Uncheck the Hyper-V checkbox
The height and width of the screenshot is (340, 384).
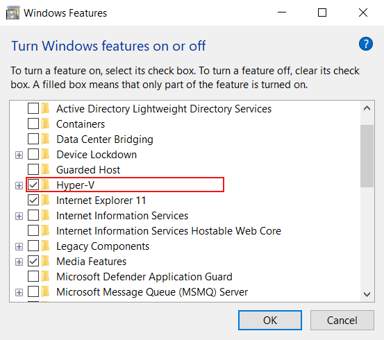33,185
